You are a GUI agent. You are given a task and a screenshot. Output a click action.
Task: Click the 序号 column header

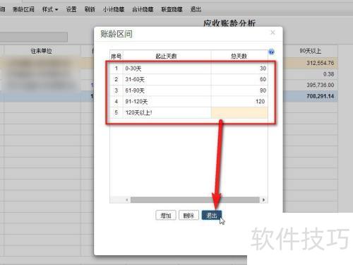pos(116,57)
